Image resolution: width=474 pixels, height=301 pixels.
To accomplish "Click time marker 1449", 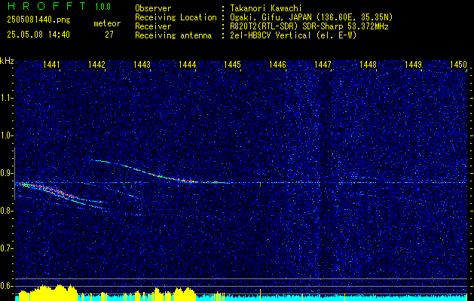I will point(413,64).
